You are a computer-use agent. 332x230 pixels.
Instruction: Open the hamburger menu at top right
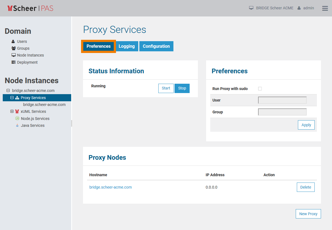(325, 8)
